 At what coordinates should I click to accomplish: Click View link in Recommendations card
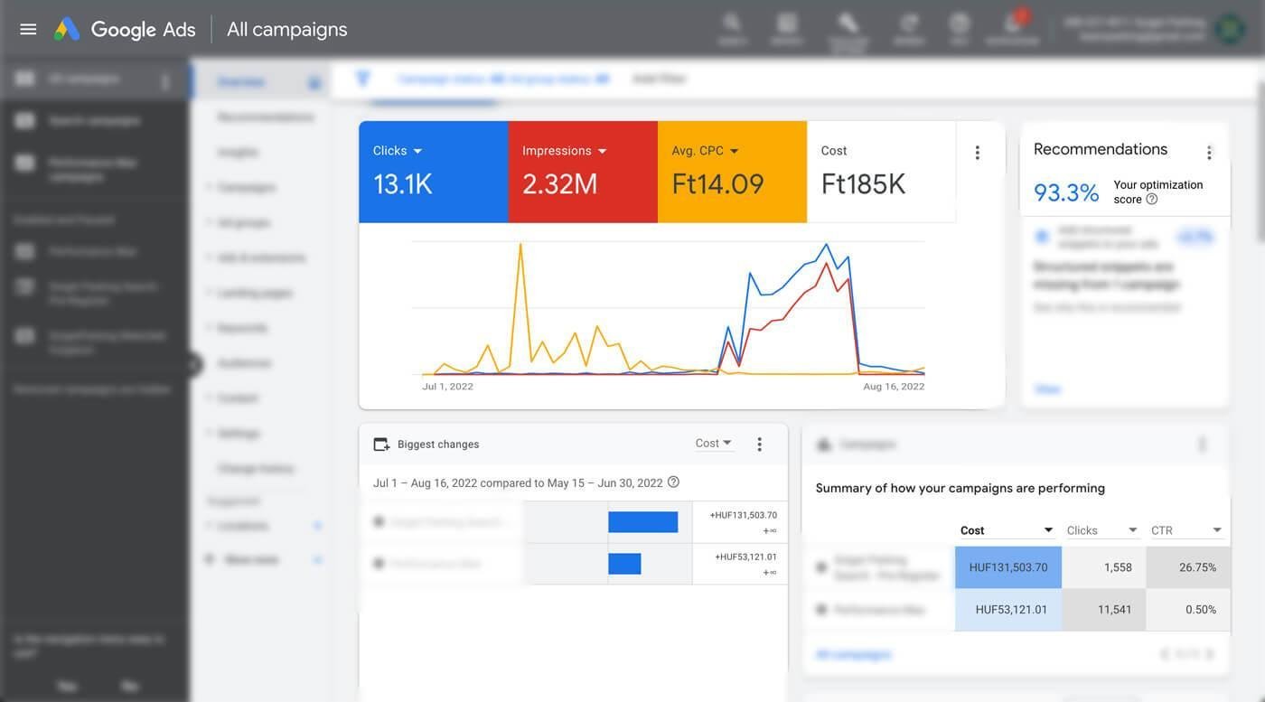pyautogui.click(x=1047, y=389)
